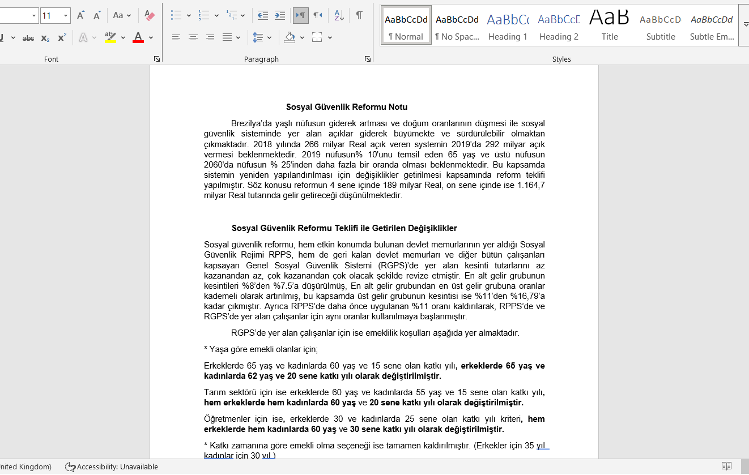The width and height of the screenshot is (749, 475).
Task: Toggle Show/Hide paragraph marks
Action: [x=359, y=16]
